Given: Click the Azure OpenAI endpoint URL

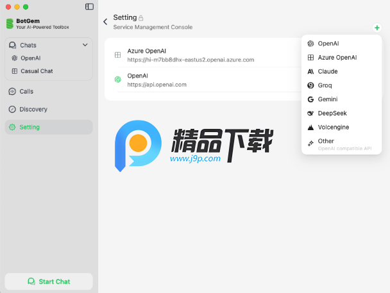Looking at the screenshot, I should coord(191,60).
